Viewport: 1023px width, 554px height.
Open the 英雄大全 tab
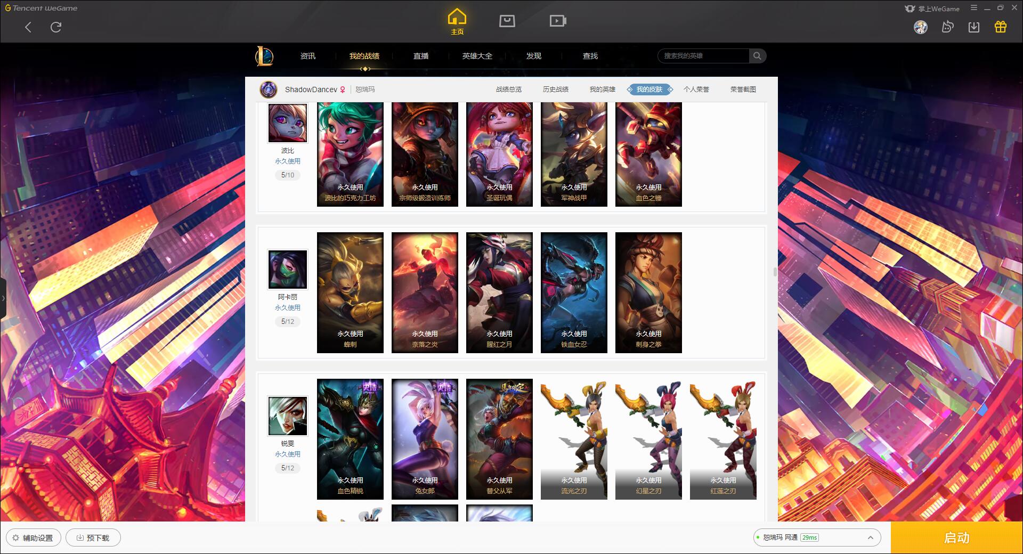click(x=477, y=56)
